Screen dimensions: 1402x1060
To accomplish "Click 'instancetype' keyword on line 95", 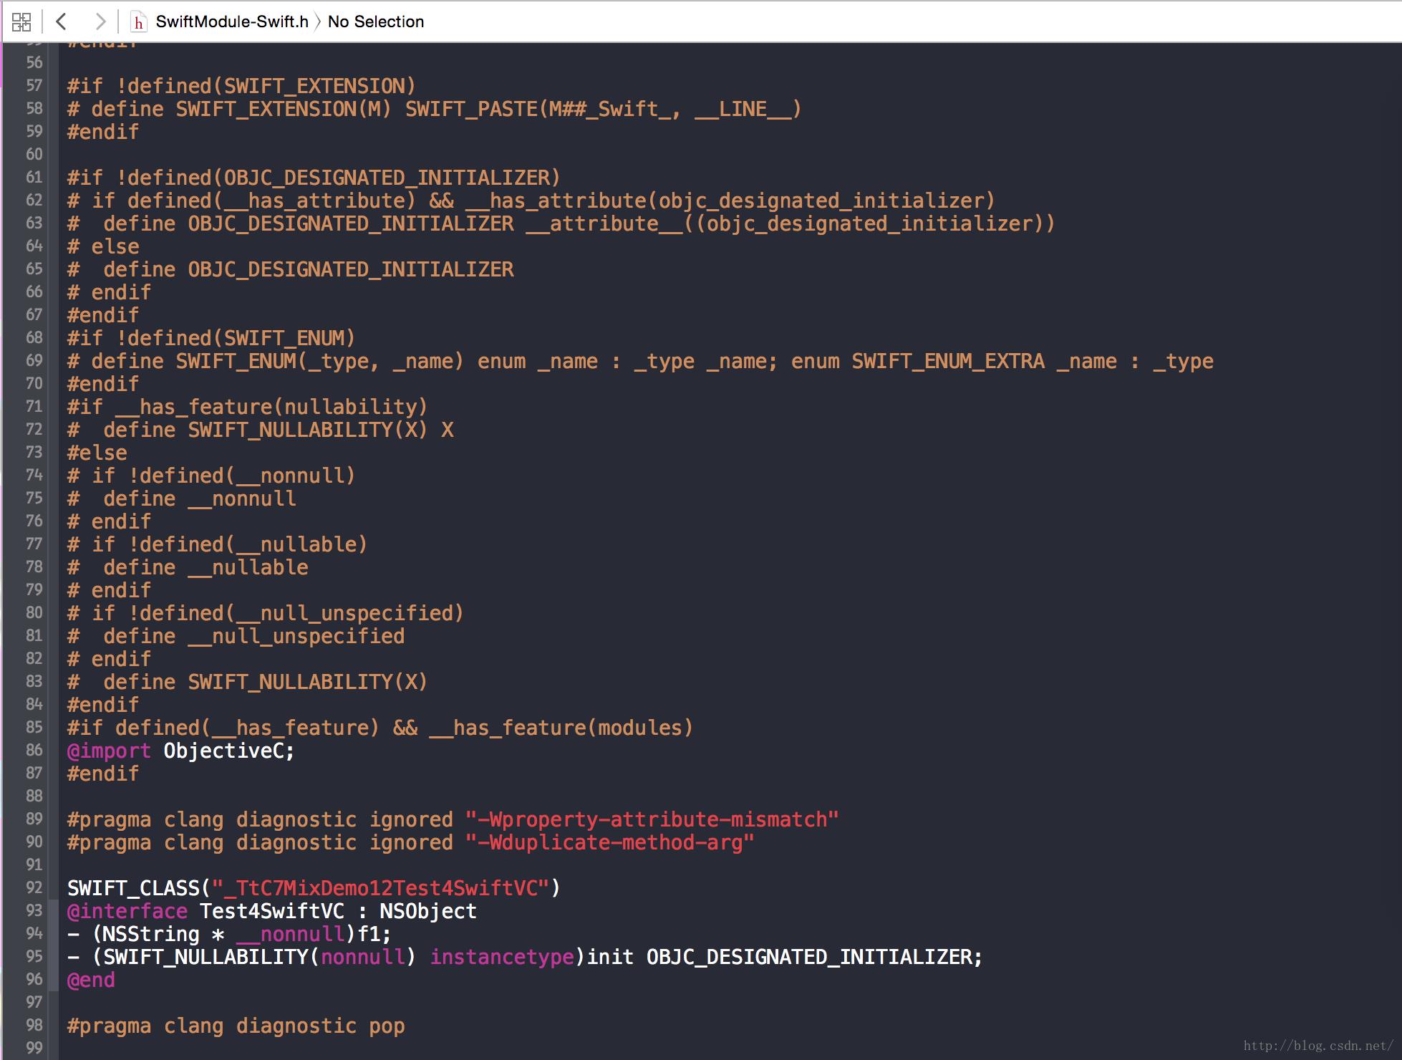I will coord(502,958).
